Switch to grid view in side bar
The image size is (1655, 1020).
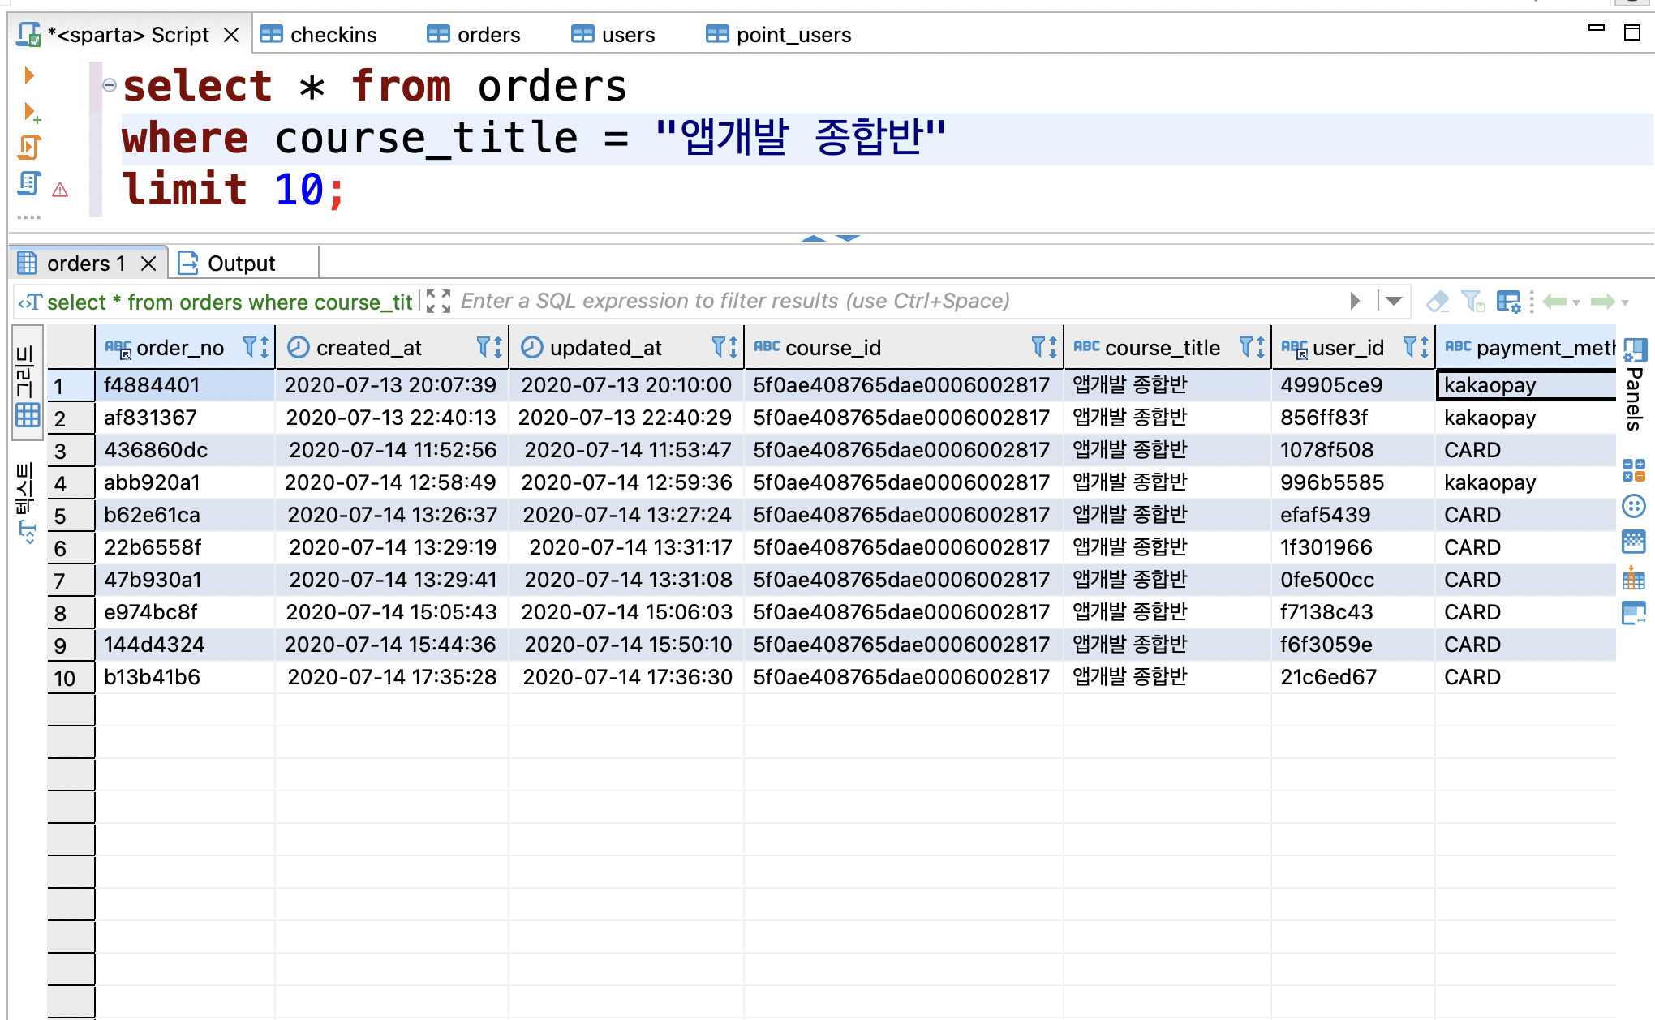(x=27, y=383)
